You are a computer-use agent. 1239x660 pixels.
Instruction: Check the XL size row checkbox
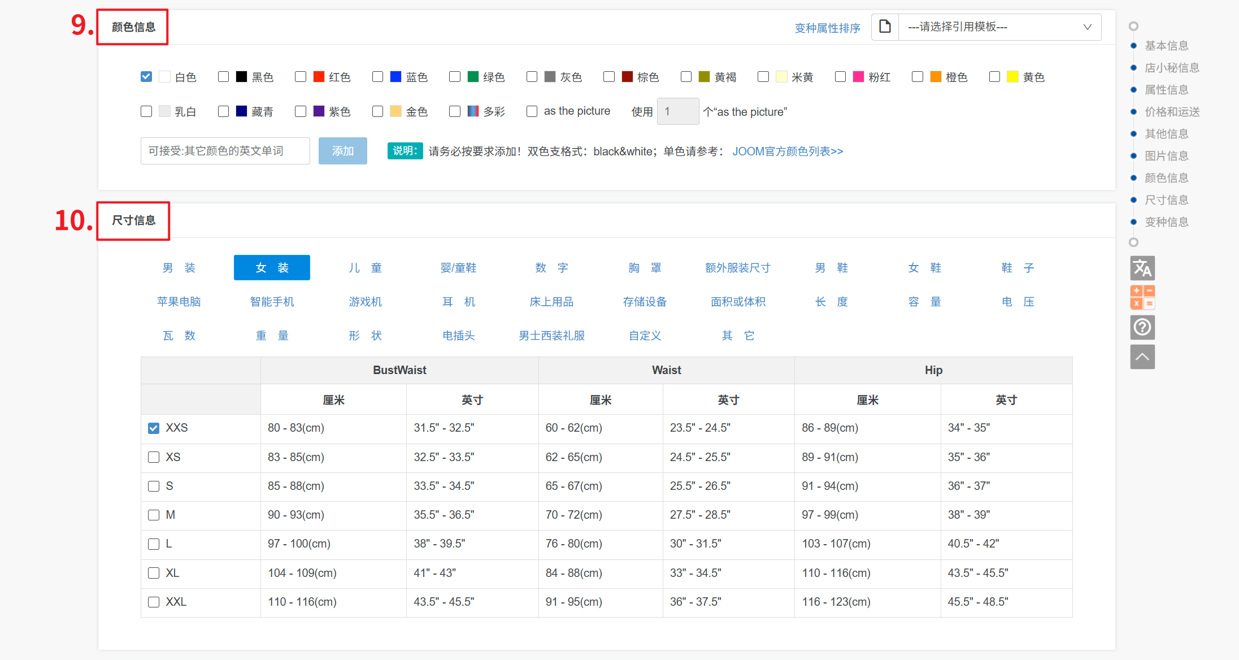(x=154, y=573)
